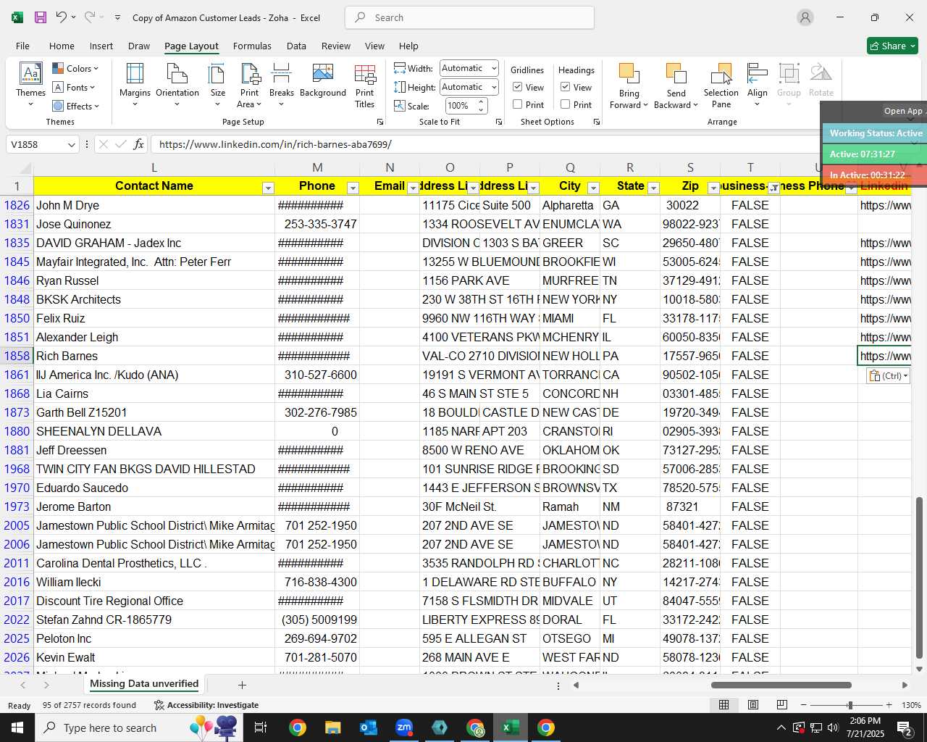Click the Save icon in title bar

pyautogui.click(x=41, y=17)
